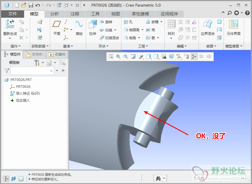Switch to the Annotate (注释) tab
The height and width of the screenshot is (184, 252).
pyautogui.click(x=75, y=14)
